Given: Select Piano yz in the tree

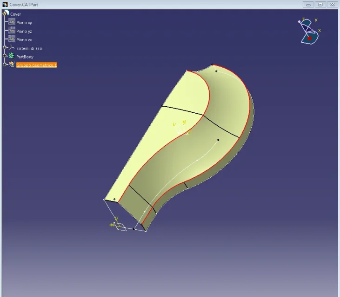Looking at the screenshot, I should [x=24, y=32].
